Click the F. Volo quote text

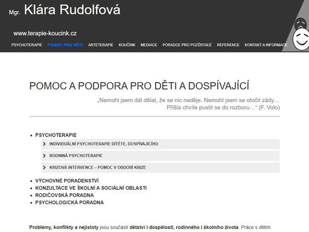189,104
